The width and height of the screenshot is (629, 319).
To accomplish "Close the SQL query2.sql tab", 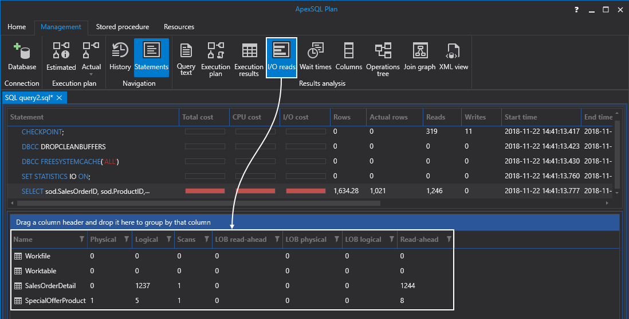I will (59, 98).
